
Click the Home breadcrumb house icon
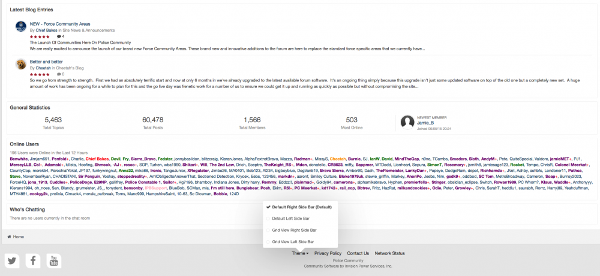[9, 237]
